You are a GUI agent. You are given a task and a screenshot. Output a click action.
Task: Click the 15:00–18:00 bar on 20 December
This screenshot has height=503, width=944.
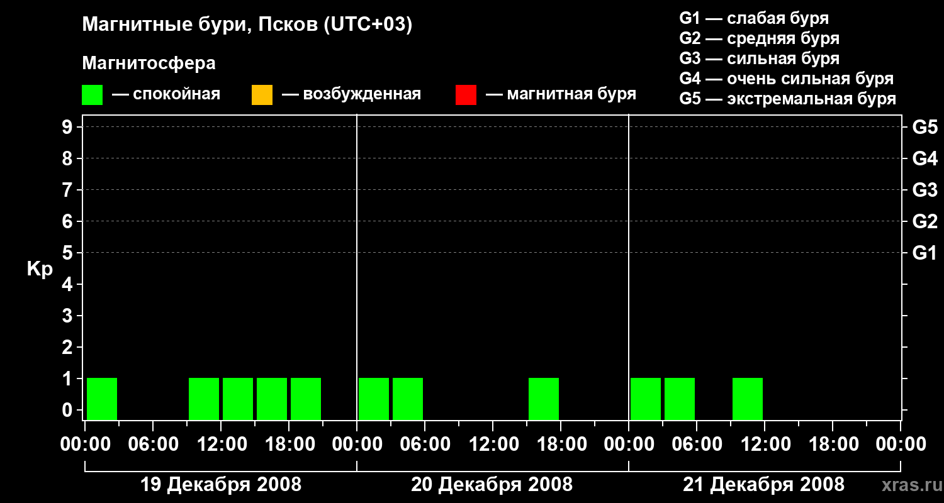pos(544,399)
